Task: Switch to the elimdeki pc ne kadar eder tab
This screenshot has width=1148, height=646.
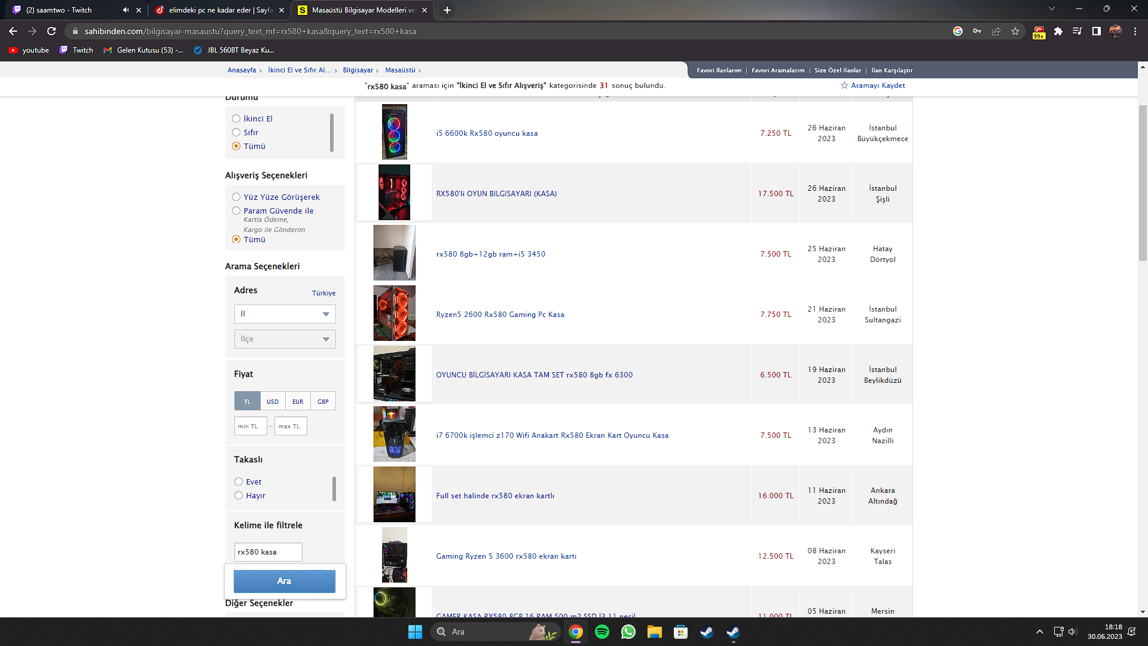Action: click(x=218, y=10)
